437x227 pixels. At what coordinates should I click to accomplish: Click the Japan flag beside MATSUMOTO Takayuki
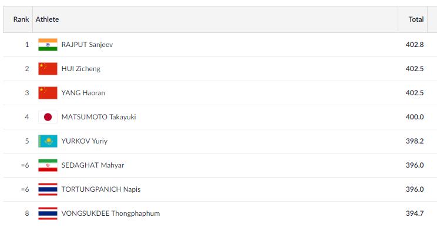coord(48,117)
